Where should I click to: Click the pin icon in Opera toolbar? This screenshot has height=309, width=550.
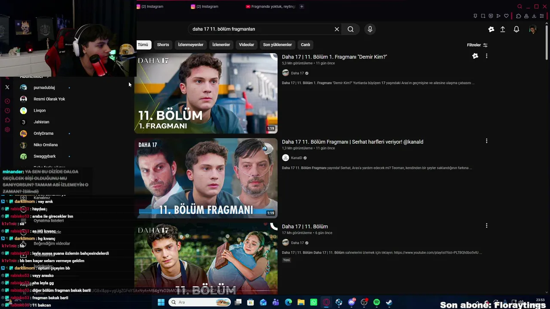coord(475,16)
